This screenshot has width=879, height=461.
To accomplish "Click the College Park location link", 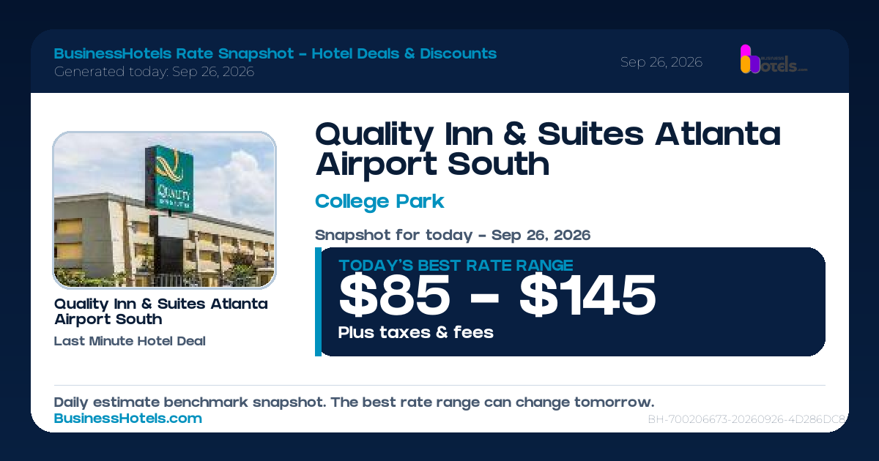I will click(x=379, y=200).
